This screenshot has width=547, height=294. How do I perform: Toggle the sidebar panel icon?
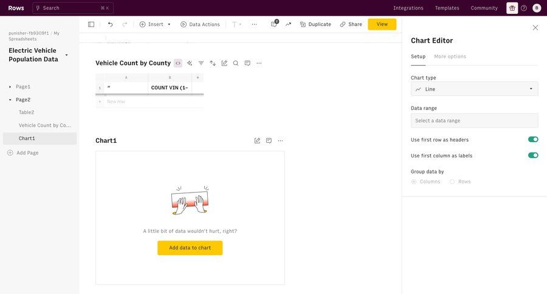point(91,24)
